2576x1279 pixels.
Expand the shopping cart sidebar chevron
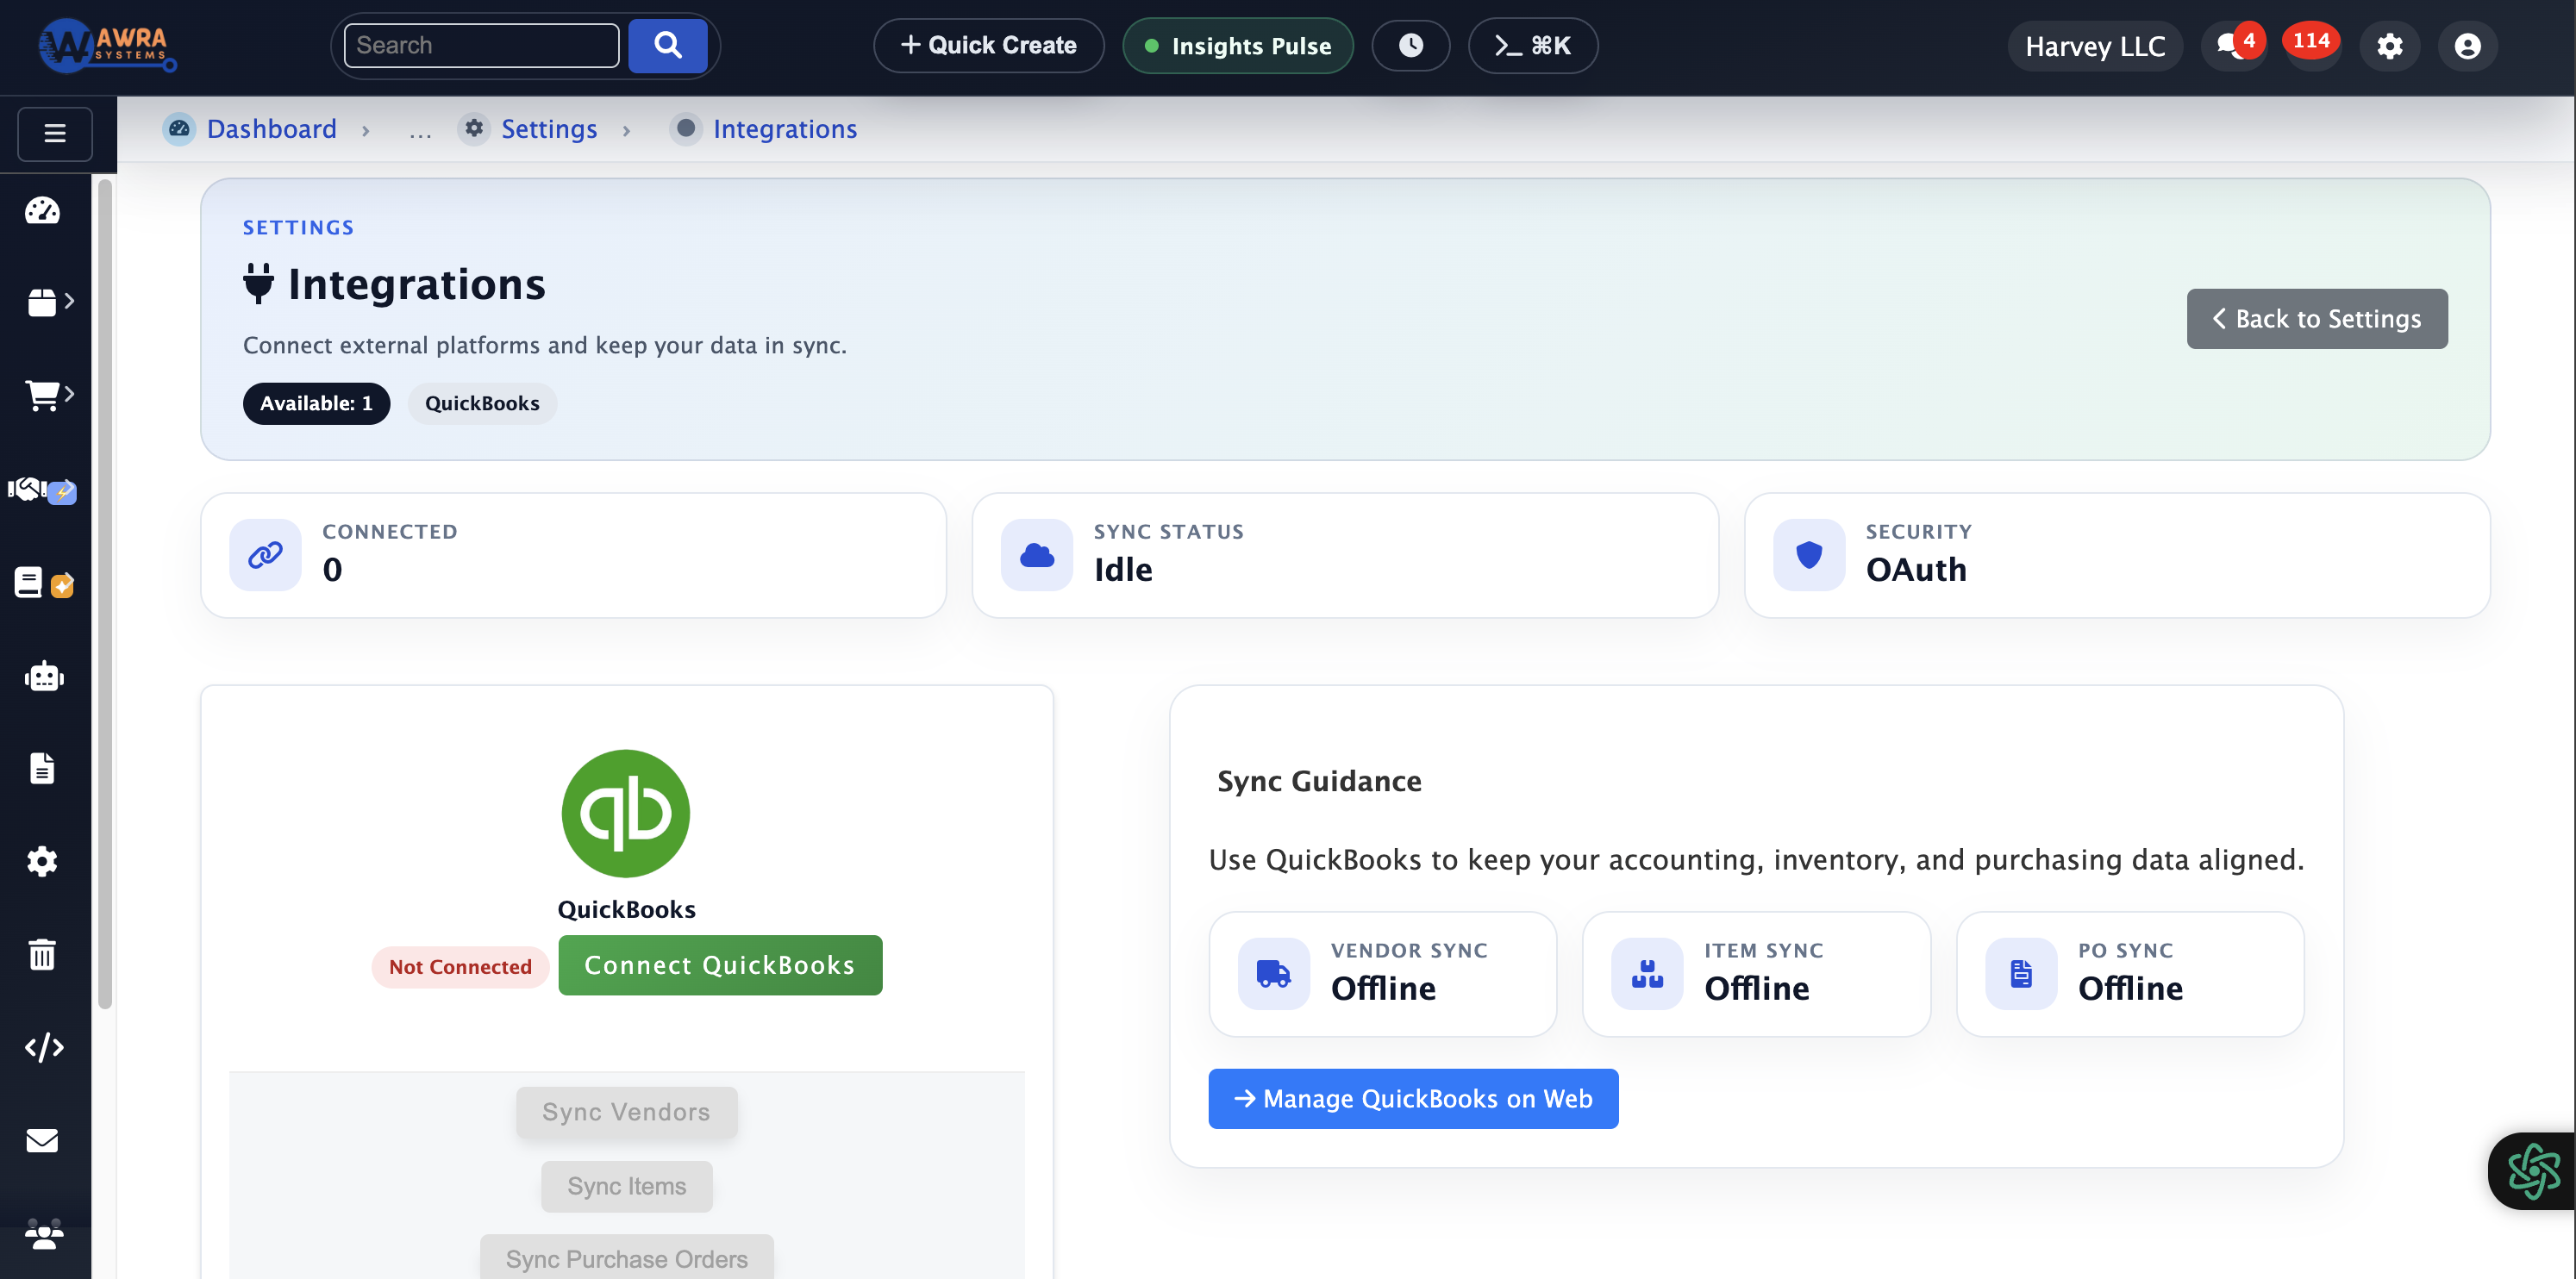71,393
